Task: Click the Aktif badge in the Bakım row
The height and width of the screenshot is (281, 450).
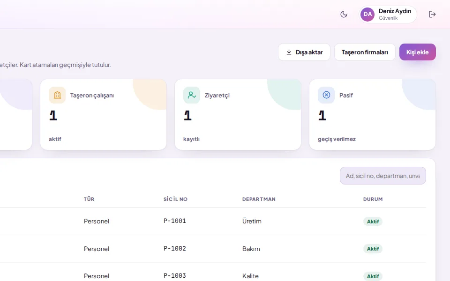Action: [x=373, y=249]
